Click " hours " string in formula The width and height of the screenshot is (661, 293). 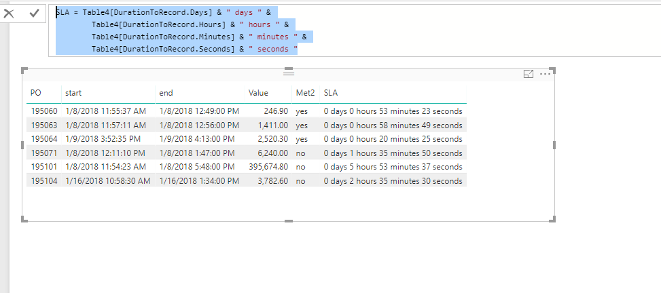(260, 25)
